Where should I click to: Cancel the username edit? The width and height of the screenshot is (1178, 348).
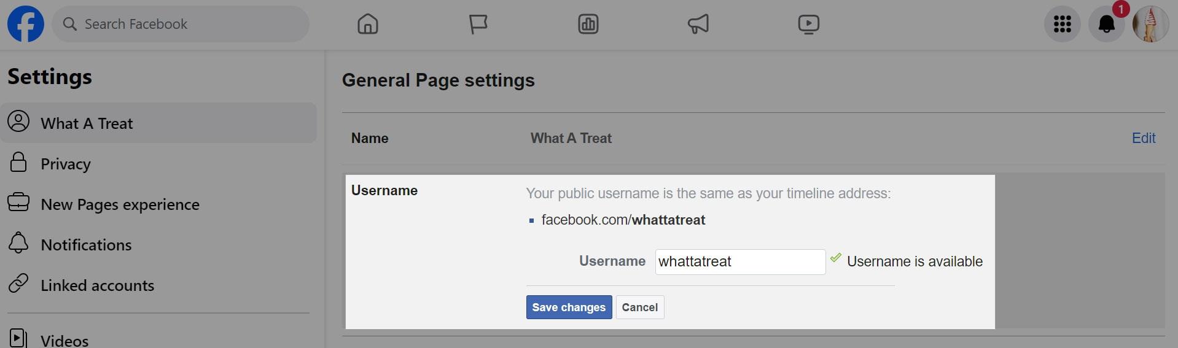tap(639, 307)
